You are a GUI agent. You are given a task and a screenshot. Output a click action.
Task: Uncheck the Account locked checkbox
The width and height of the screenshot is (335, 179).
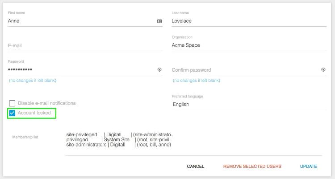click(x=12, y=113)
